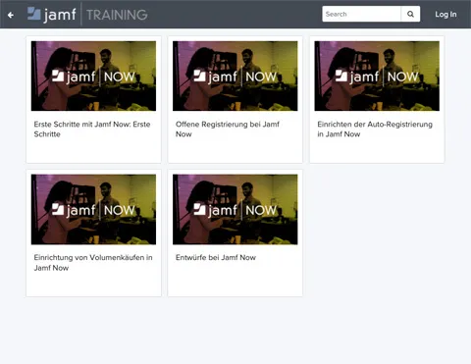
Task: Open thumbnail for Offene Registrierung bei Jamf Now
Action: (x=235, y=76)
